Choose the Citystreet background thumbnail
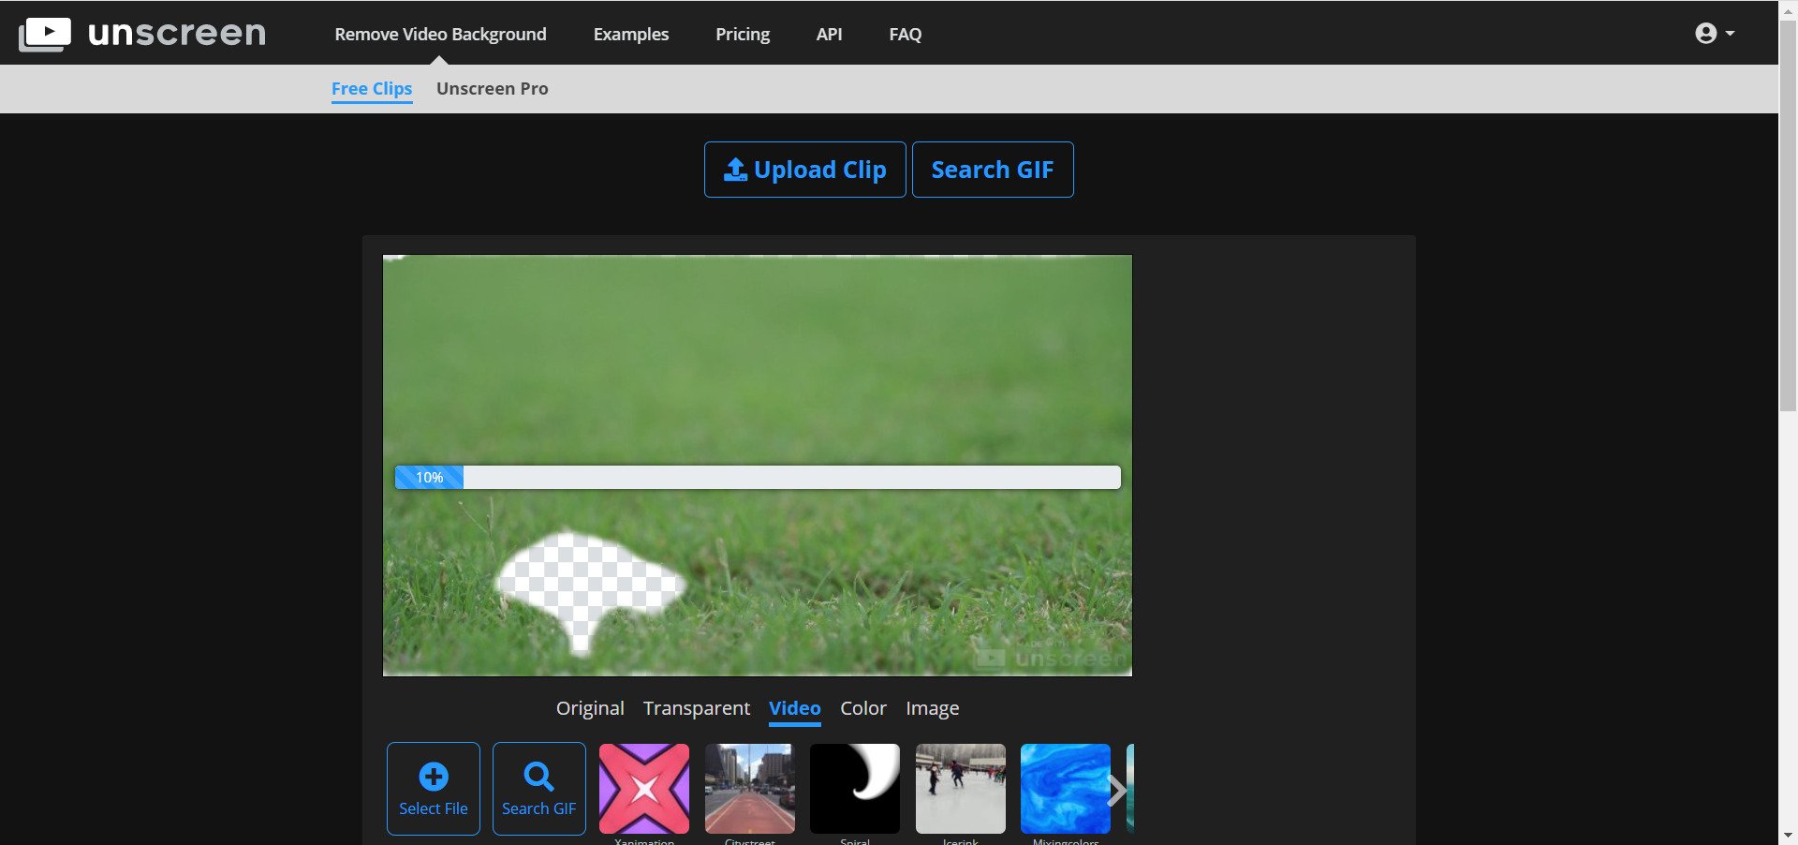 pos(750,789)
